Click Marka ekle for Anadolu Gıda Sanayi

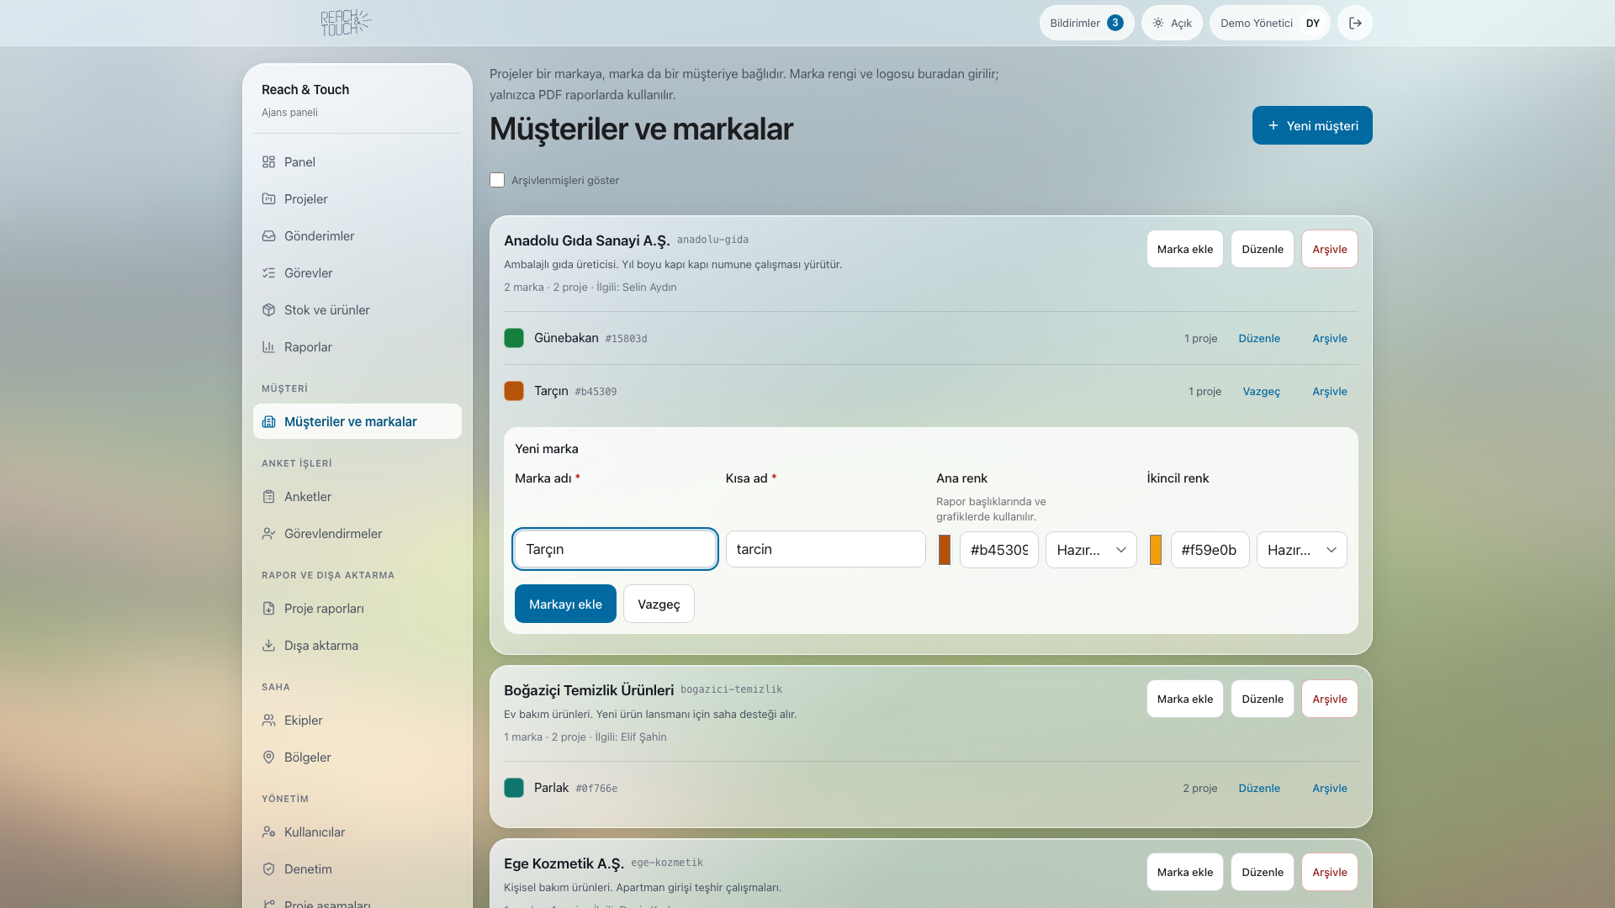pyautogui.click(x=1184, y=249)
